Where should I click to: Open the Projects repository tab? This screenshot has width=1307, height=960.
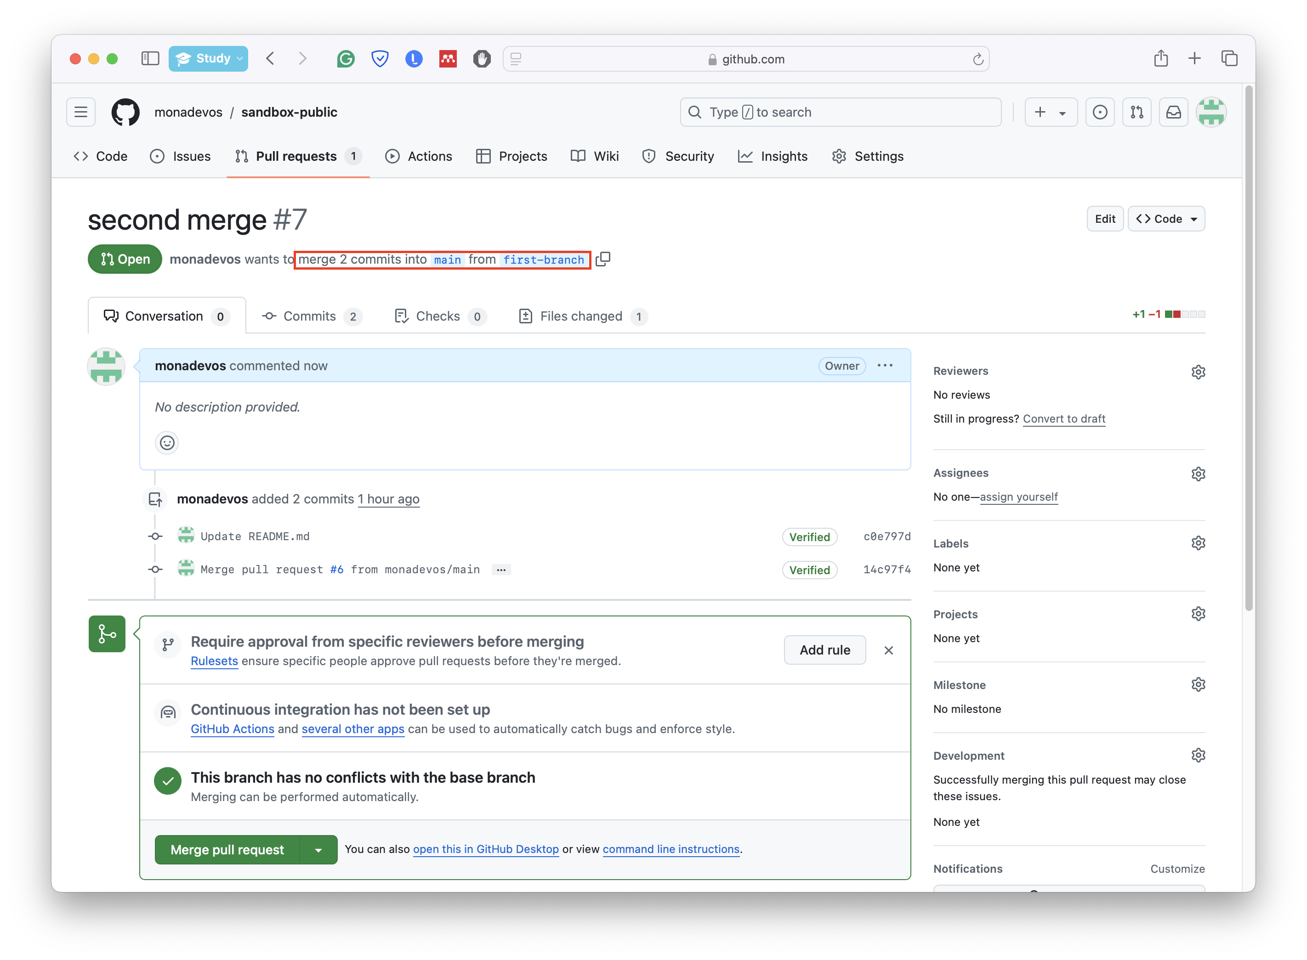coord(511,156)
